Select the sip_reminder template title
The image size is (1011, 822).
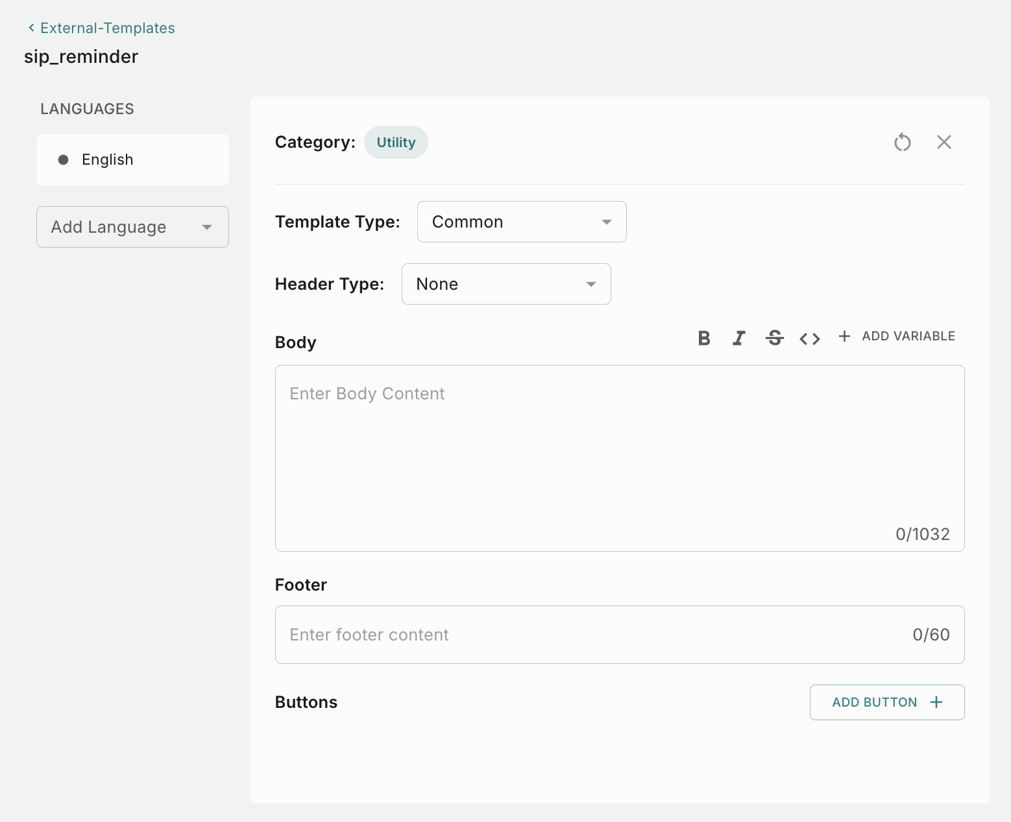[80, 56]
